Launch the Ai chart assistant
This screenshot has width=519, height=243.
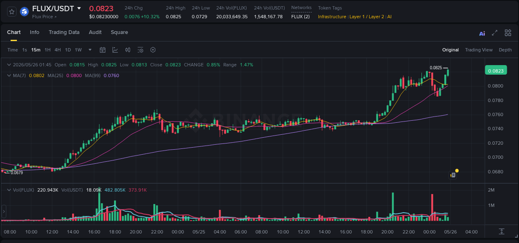click(x=482, y=33)
